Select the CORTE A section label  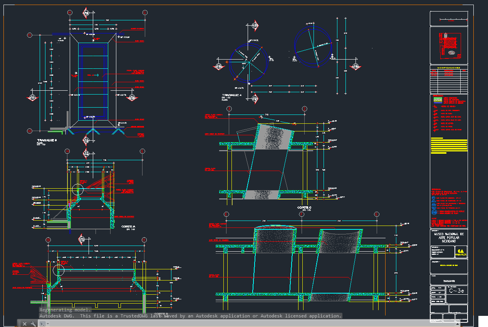129,227
